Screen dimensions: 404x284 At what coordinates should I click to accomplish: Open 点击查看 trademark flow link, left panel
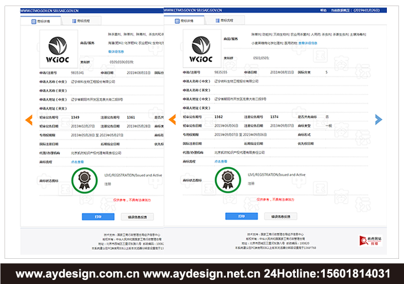[x=78, y=162]
